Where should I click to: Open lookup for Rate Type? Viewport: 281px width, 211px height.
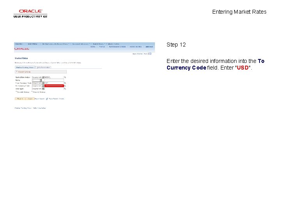[x=65, y=89]
